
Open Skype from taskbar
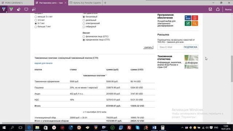point(138,128)
